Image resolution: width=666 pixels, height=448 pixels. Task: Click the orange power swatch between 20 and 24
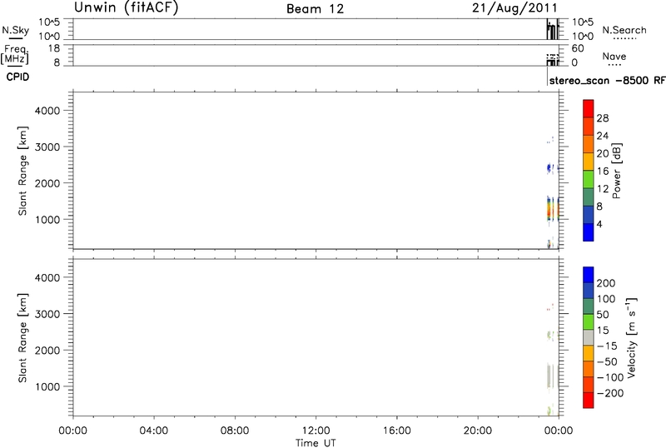(589, 144)
